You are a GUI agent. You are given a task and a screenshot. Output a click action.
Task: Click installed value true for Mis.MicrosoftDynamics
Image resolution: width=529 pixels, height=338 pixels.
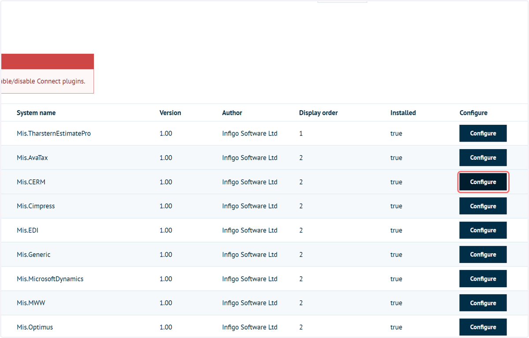coord(396,279)
